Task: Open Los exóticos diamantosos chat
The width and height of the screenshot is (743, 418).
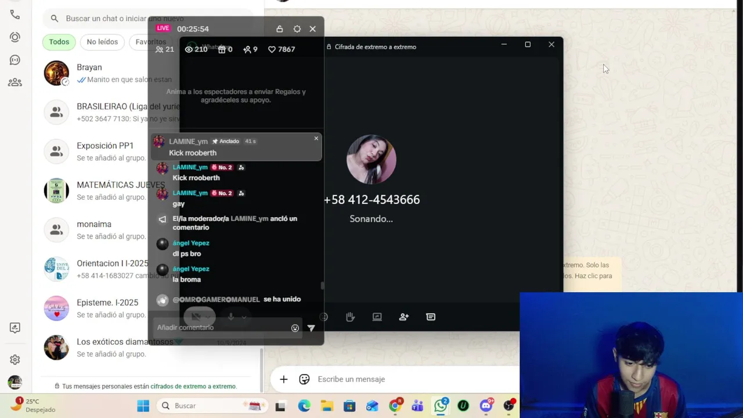Action: tap(148, 347)
